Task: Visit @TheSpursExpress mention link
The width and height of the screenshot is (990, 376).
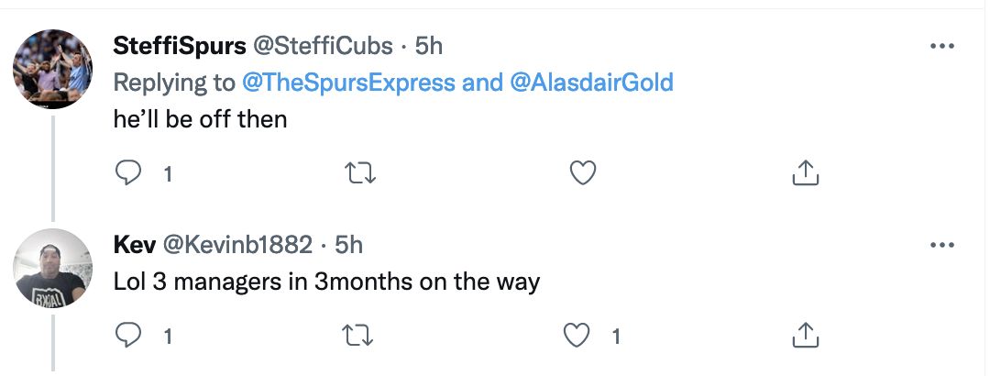Action: click(348, 83)
